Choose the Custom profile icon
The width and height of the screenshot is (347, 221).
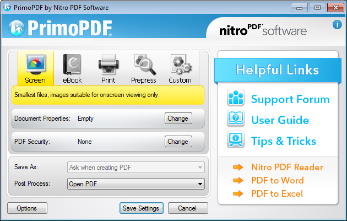coord(181,64)
